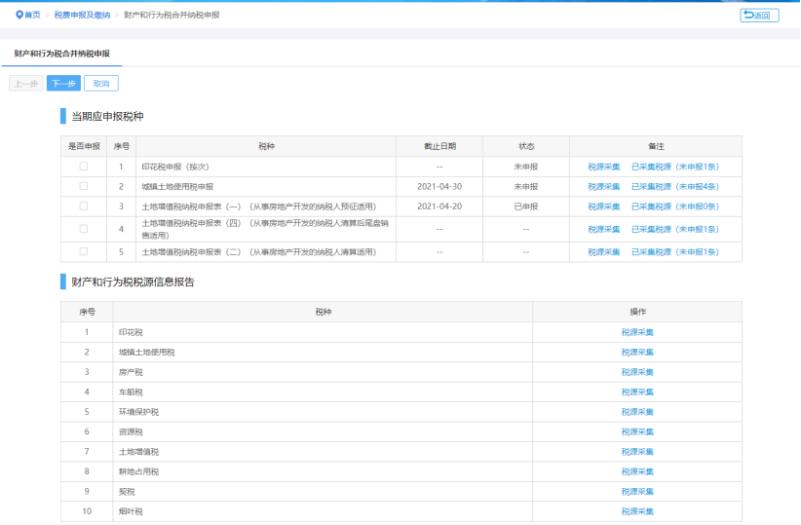Screen dimensions: 801x525
Task: Click the 未申报 status of 城镇土地使用税申报
Action: (x=525, y=187)
